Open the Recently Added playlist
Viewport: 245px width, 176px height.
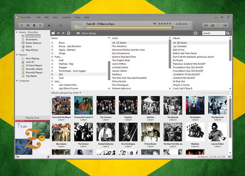click(x=34, y=69)
